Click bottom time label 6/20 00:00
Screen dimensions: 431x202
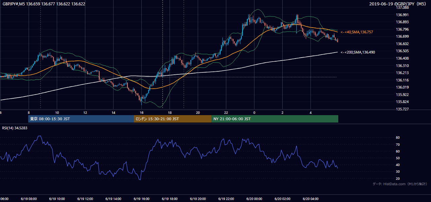[254, 199]
